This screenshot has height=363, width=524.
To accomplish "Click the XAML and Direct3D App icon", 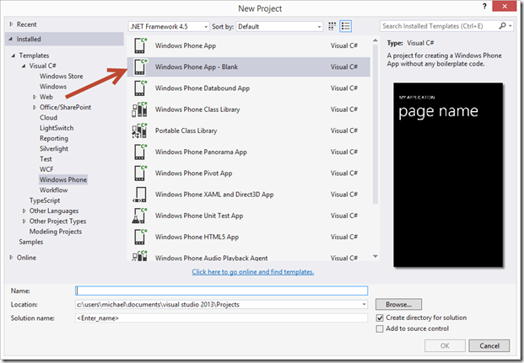I will (140, 195).
